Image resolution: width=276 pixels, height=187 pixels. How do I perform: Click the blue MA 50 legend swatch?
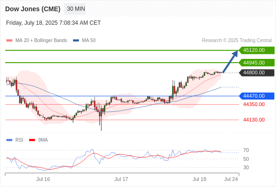click(76, 41)
